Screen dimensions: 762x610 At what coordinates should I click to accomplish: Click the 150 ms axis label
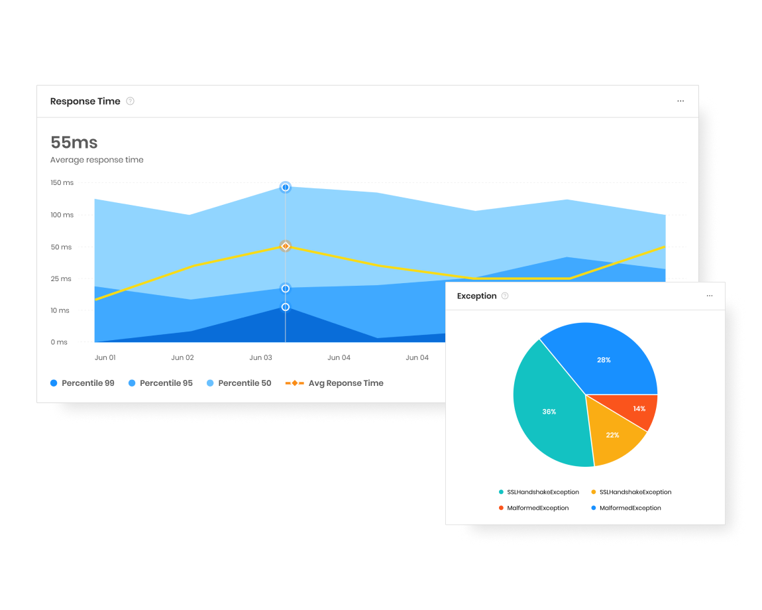pos(62,182)
